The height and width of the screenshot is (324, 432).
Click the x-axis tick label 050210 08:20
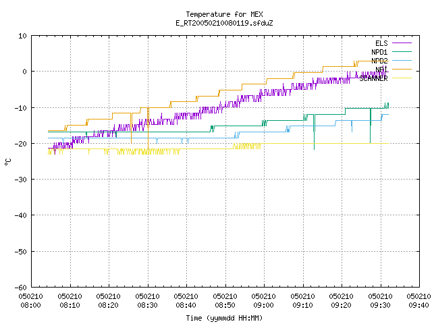pos(109,300)
